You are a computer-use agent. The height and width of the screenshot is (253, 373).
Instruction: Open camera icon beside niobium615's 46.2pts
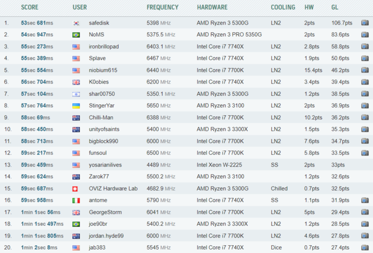point(365,70)
